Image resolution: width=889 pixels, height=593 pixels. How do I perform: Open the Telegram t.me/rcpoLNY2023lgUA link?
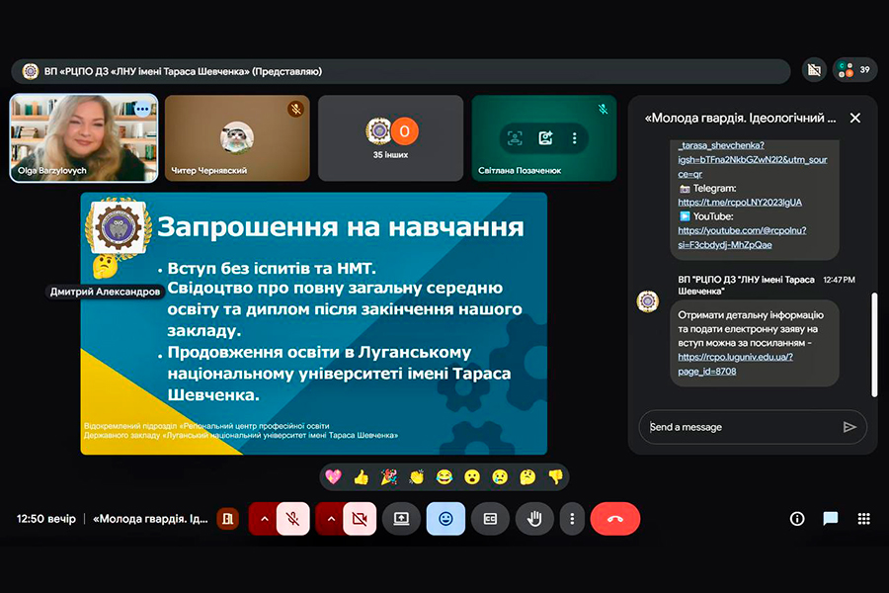pos(740,203)
